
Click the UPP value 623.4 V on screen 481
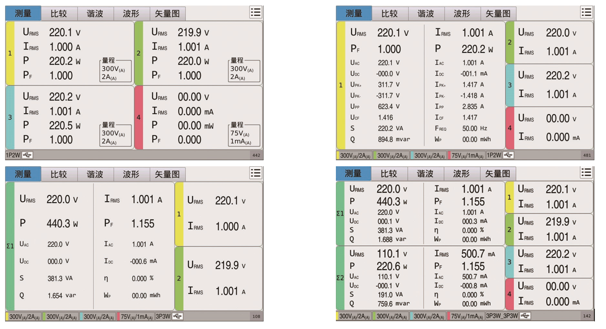(x=389, y=107)
